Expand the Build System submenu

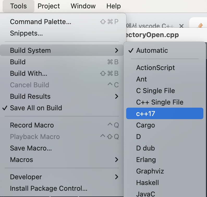click(x=62, y=50)
